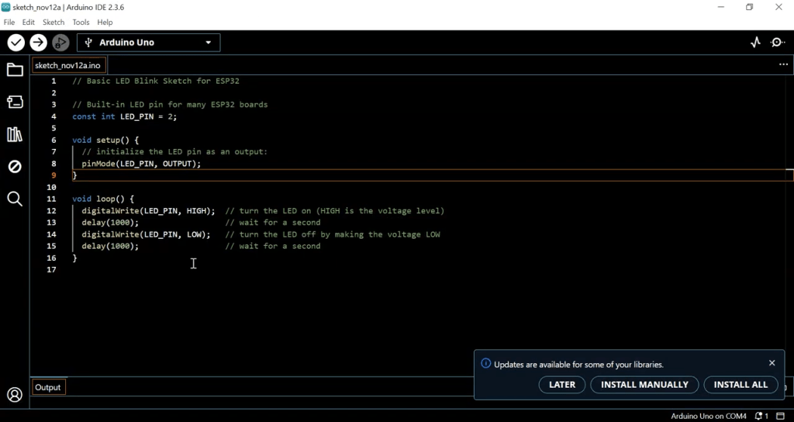Open the editor three-dots more menu
The image size is (794, 422).
pos(783,65)
